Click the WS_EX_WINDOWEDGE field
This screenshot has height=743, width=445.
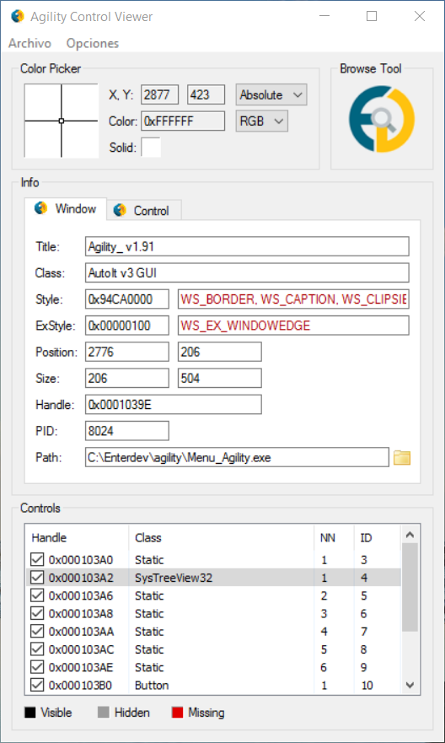[293, 326]
